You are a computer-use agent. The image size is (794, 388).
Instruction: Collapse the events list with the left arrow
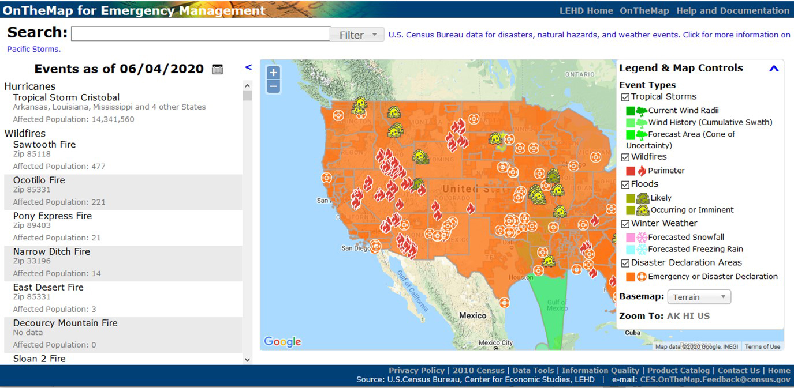(248, 67)
